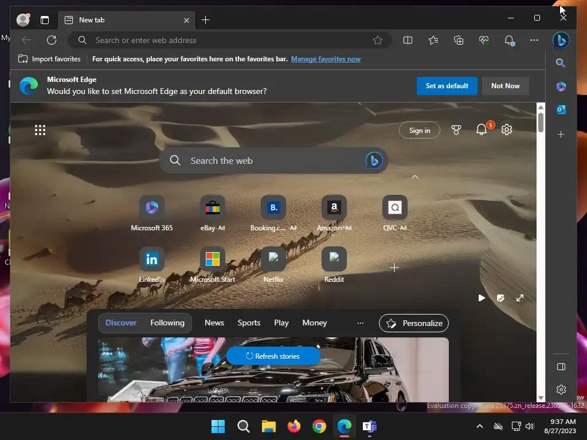Image resolution: width=587 pixels, height=440 pixels.
Task: Play the background video
Action: 482,298
